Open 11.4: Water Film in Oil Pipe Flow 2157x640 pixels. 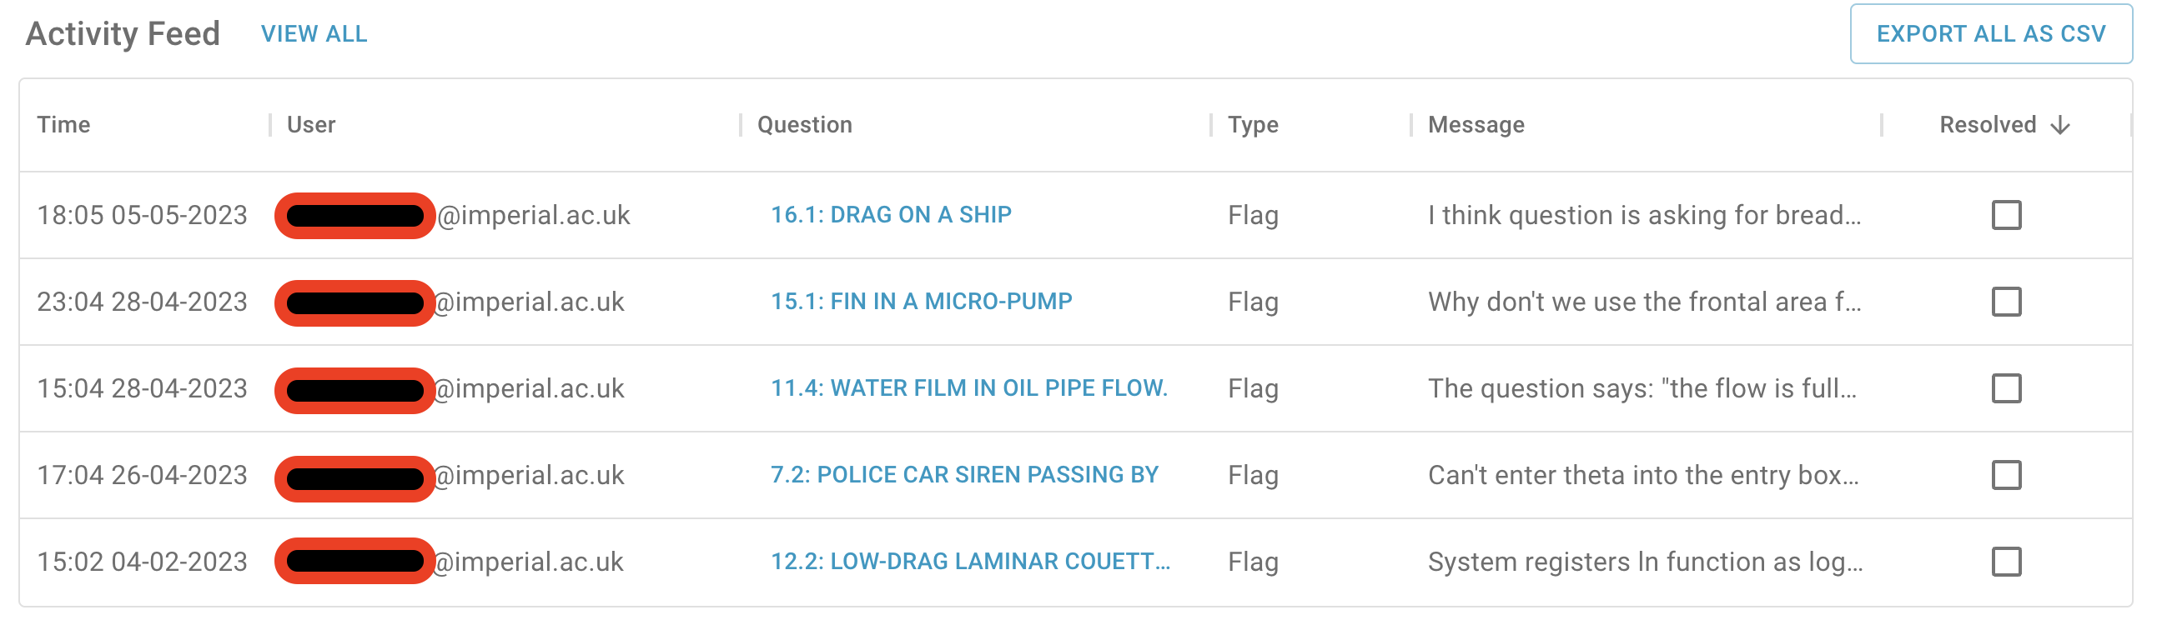(968, 388)
